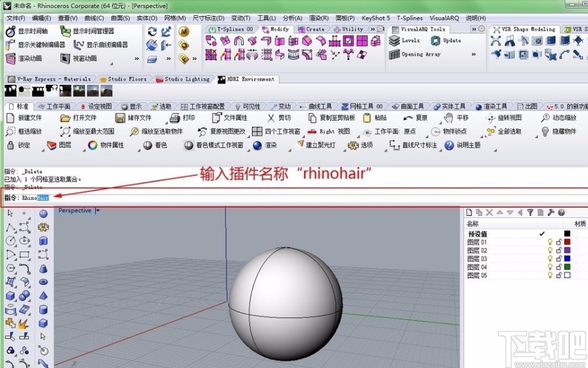Viewport: 588px width, 368px height.
Task: Click the red color swatch of 图层 01
Action: pyautogui.click(x=567, y=242)
